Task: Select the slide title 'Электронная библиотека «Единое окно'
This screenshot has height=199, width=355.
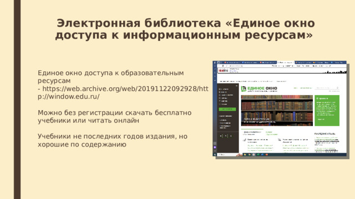Action: pos(186,23)
